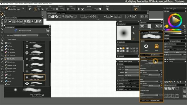Viewport: 187px width, 105px height.
Task: Click the eye icon in Brushes and Media
Action: point(32,21)
